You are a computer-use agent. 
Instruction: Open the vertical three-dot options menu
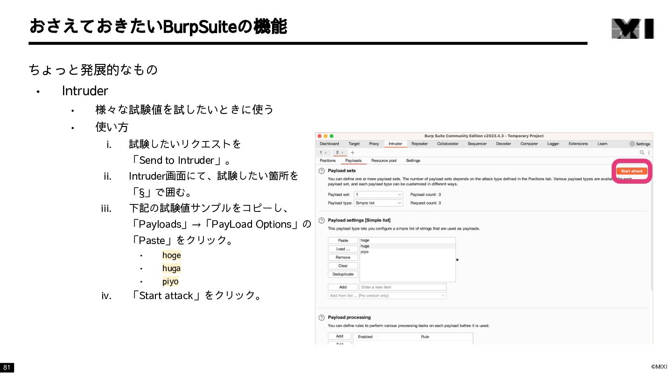[649, 153]
